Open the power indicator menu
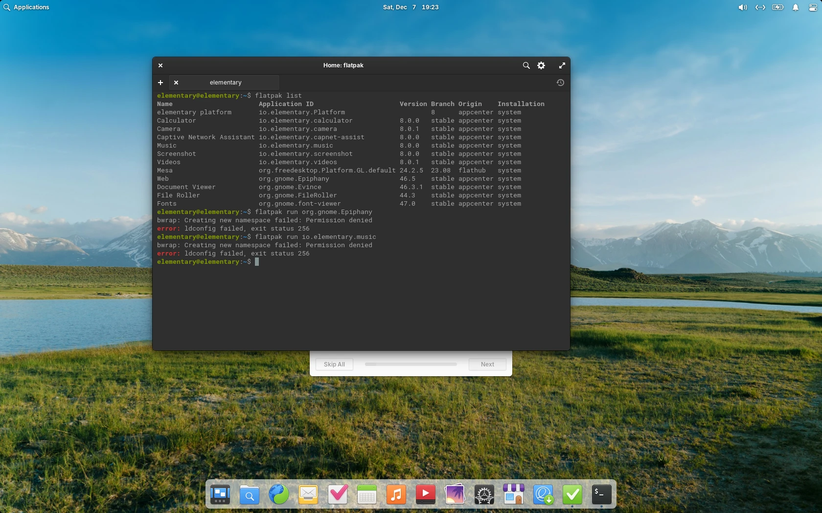The image size is (822, 513). pyautogui.click(x=777, y=7)
